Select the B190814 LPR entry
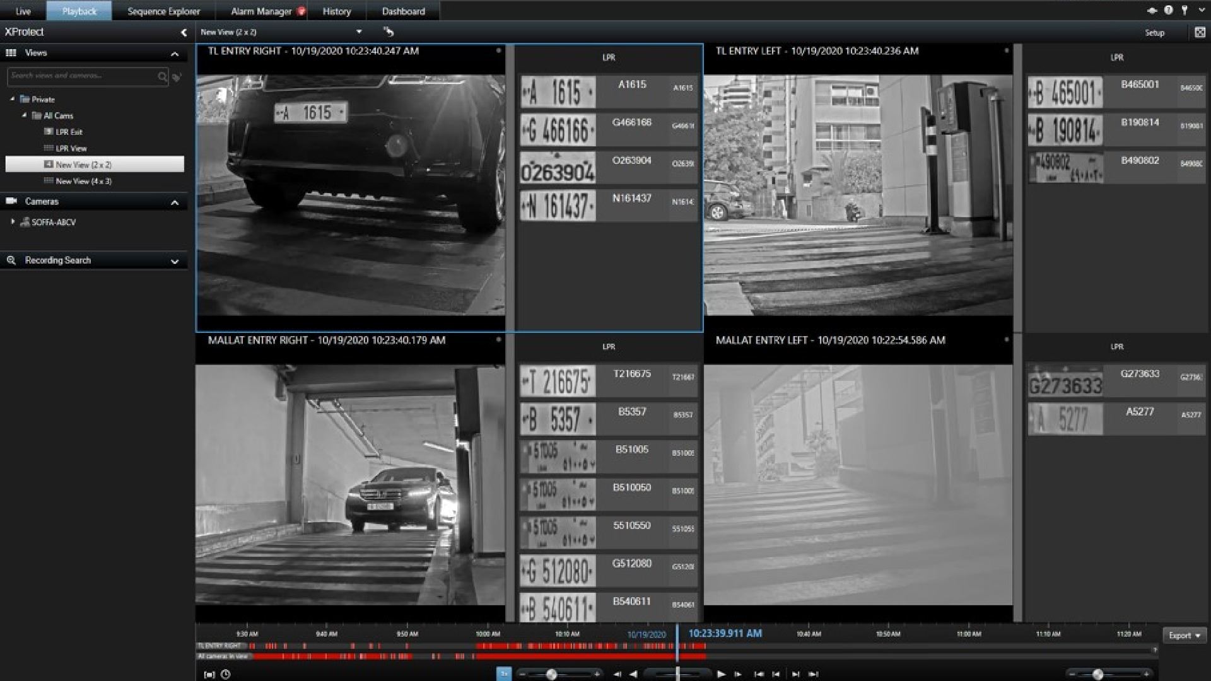Screen dimensions: 1211x681 click(1116, 130)
